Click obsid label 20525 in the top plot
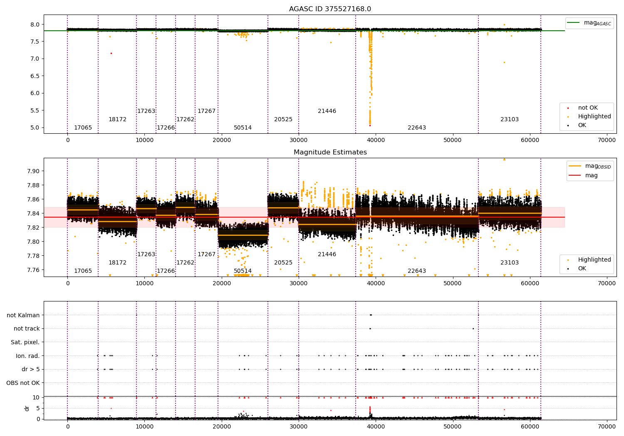624x436 pixels. click(x=283, y=120)
